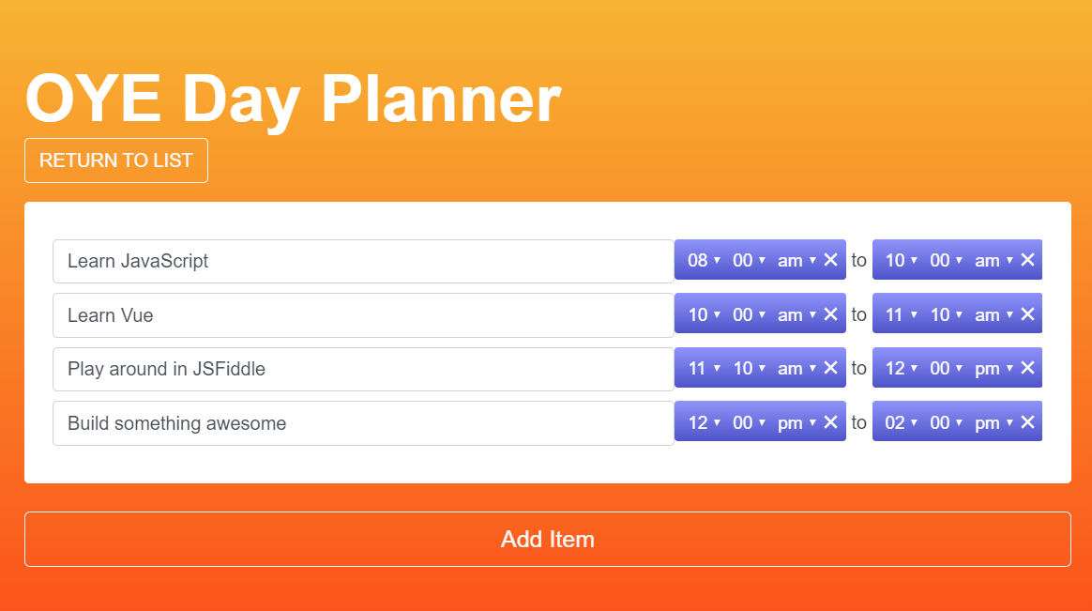Open end am/pm dropdown for Learn JavaScript
The image size is (1092, 611).
click(993, 260)
